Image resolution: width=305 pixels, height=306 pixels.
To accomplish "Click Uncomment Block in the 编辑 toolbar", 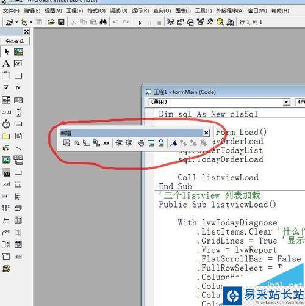I will [x=161, y=143].
